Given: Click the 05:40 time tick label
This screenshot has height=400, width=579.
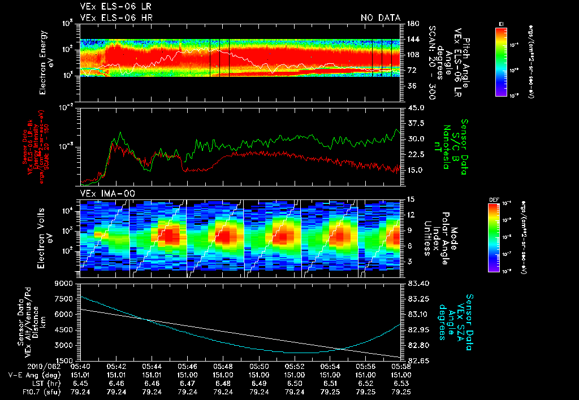Looking at the screenshot, I should click(80, 366).
